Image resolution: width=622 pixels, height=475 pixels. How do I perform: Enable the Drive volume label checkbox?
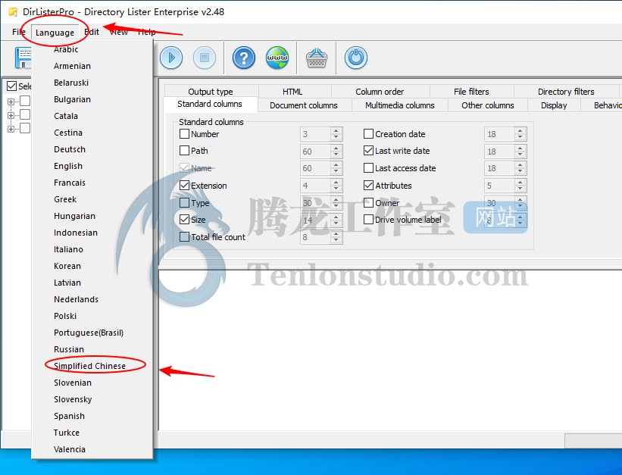pos(368,220)
